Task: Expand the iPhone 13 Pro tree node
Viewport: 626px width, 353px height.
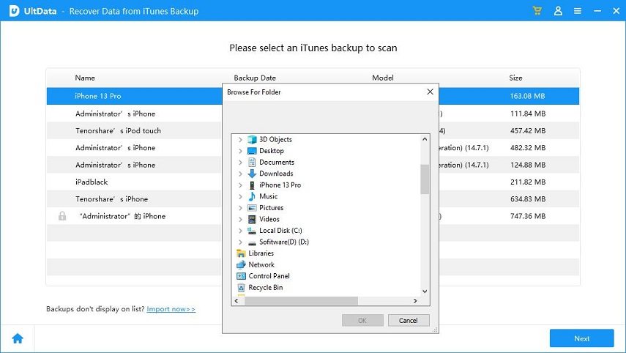Action: [240, 185]
